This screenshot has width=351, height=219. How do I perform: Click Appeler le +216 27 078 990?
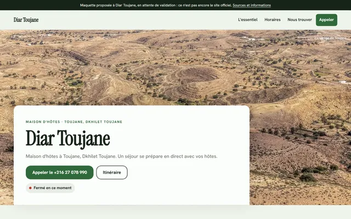(60, 172)
